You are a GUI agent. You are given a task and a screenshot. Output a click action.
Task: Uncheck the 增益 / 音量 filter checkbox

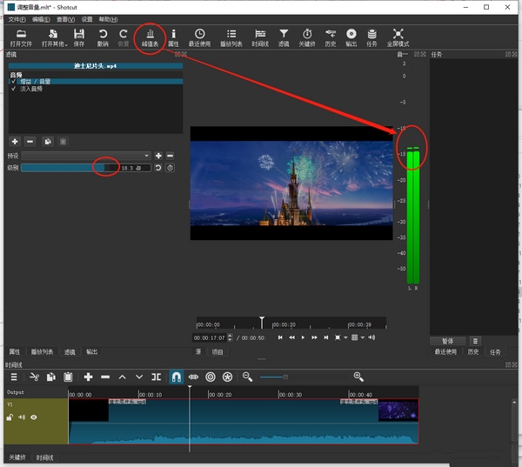(13, 82)
